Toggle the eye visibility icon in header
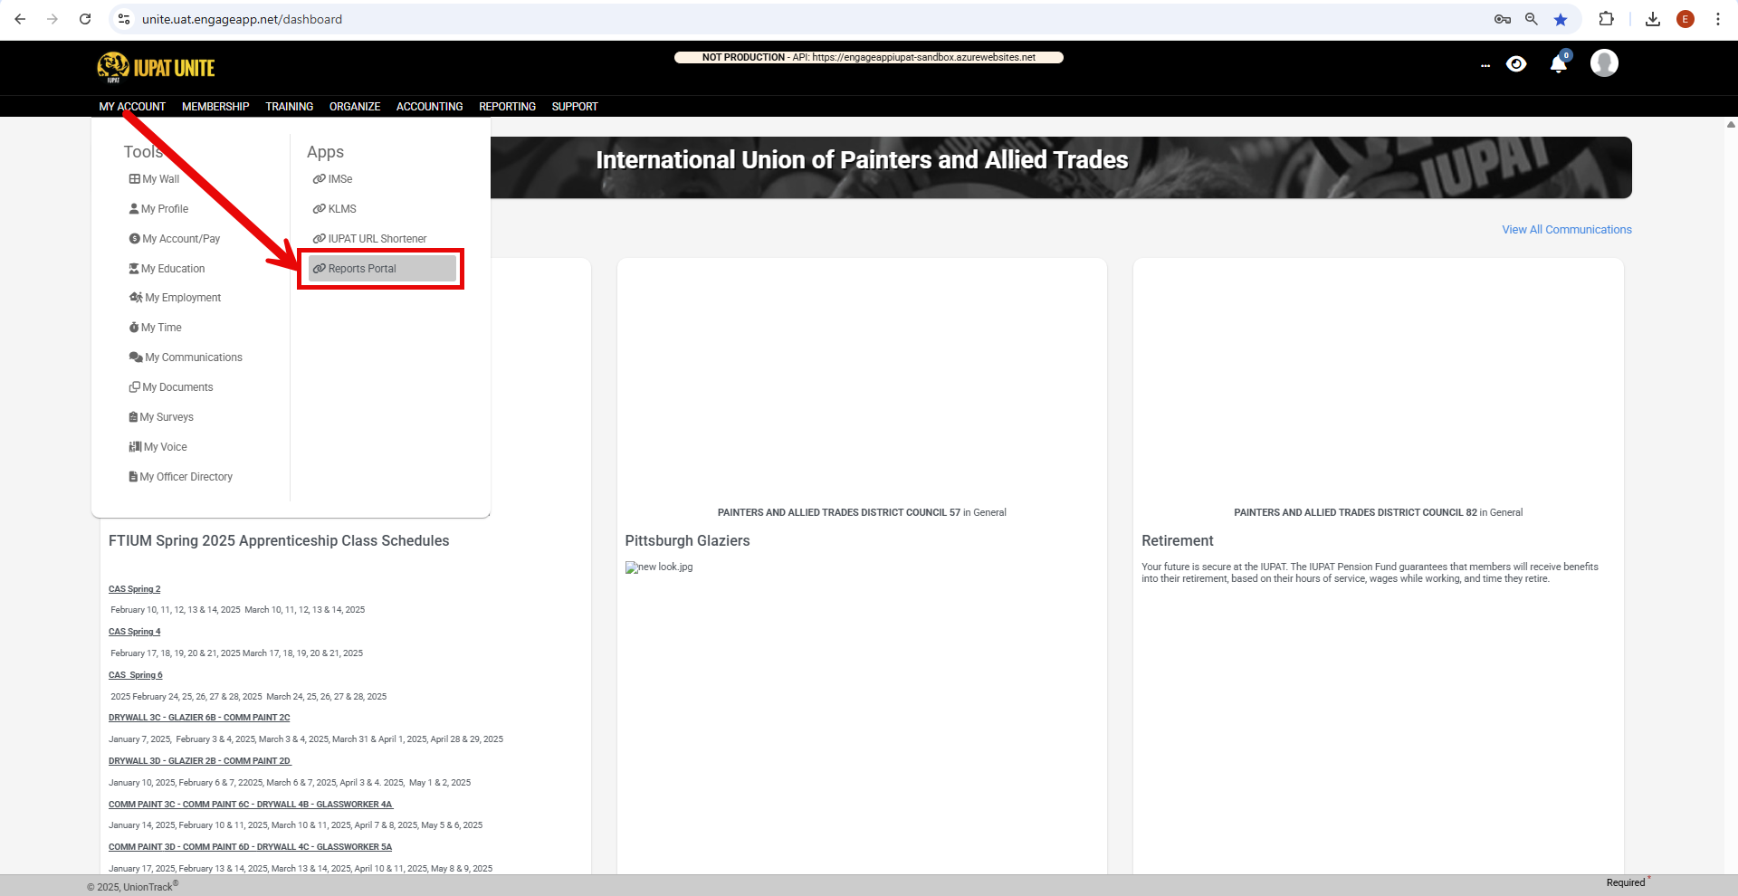 coord(1516,63)
